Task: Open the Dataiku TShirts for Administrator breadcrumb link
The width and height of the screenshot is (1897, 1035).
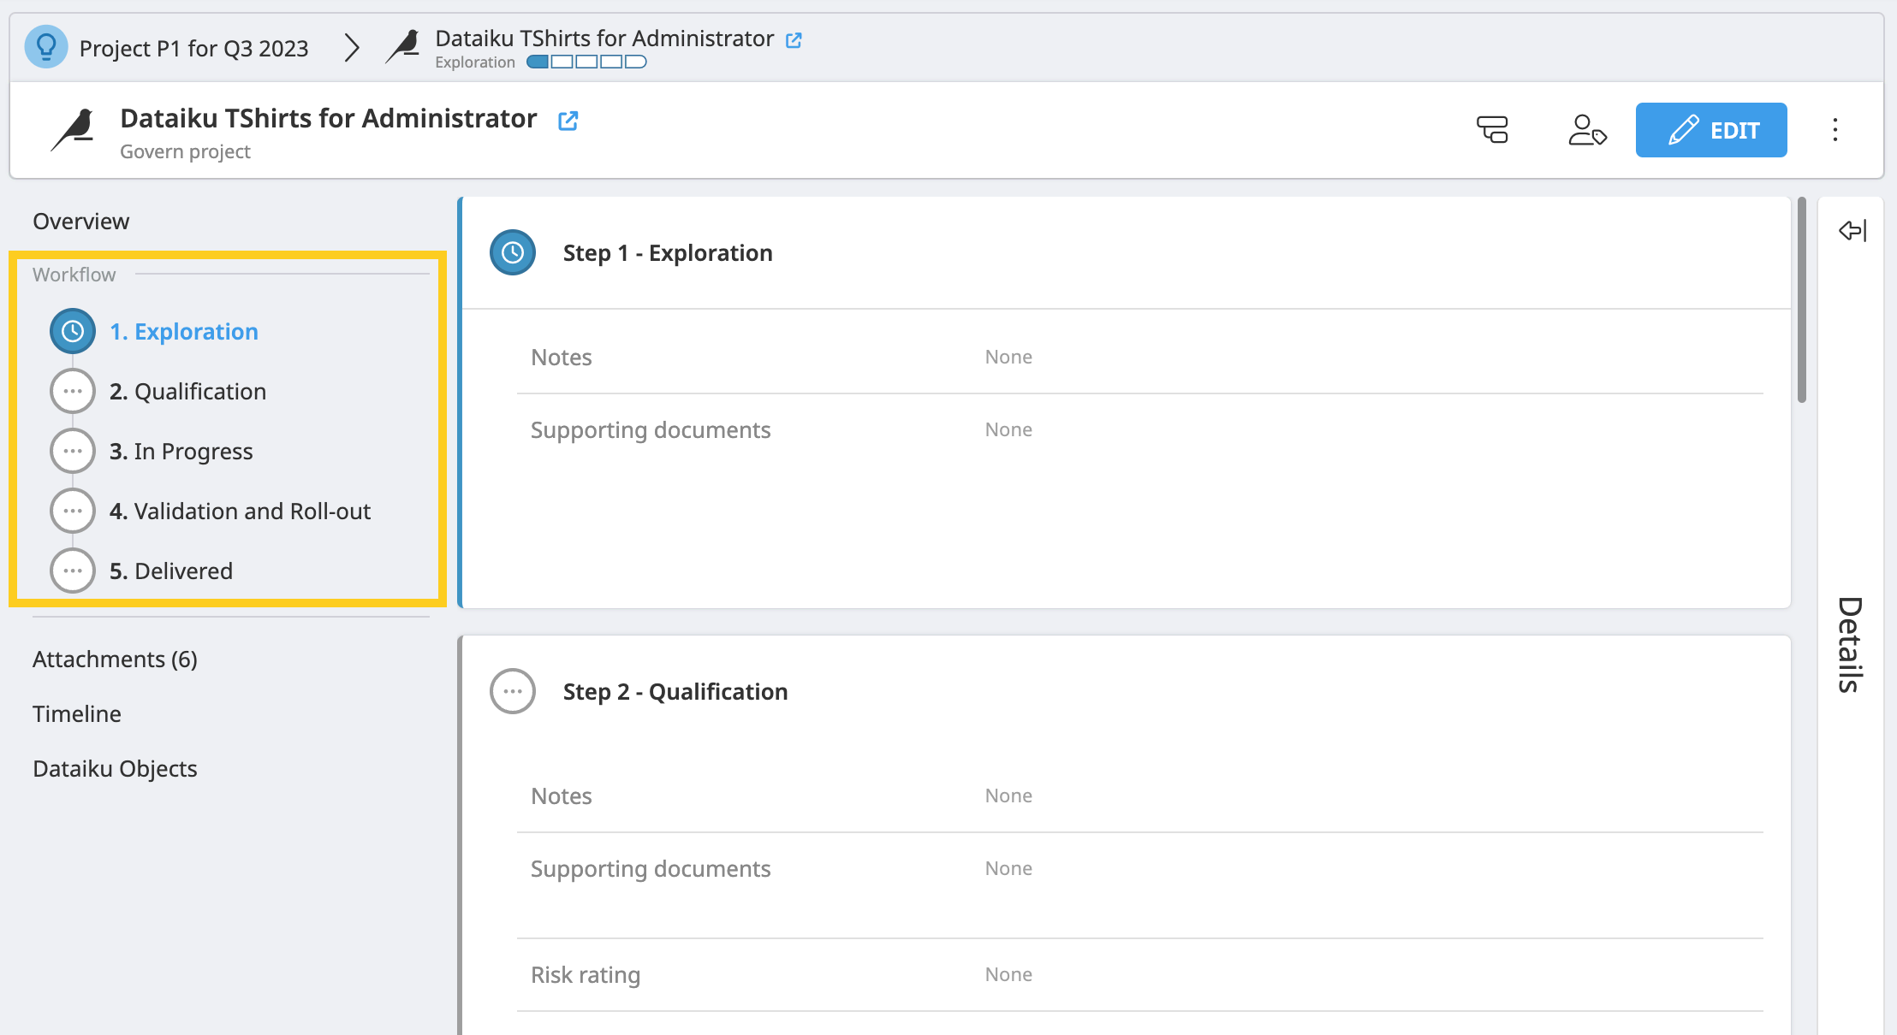Action: [604, 38]
